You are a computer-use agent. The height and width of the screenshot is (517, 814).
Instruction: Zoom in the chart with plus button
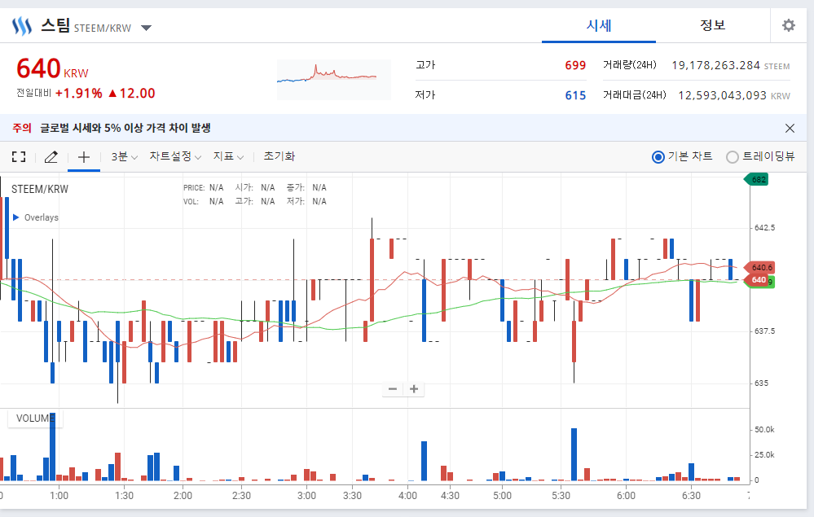[x=414, y=389]
